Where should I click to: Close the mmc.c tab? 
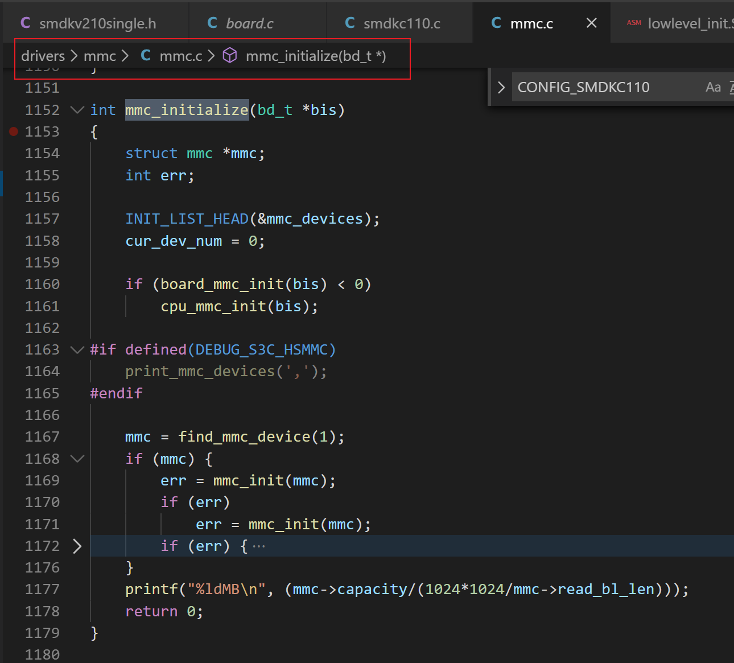pyautogui.click(x=591, y=23)
